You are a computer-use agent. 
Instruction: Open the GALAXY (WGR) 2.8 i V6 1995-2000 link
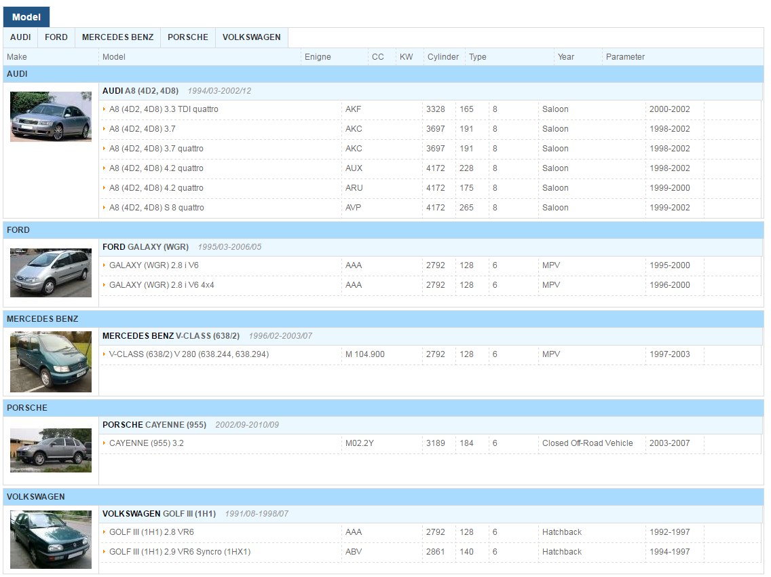(x=154, y=265)
